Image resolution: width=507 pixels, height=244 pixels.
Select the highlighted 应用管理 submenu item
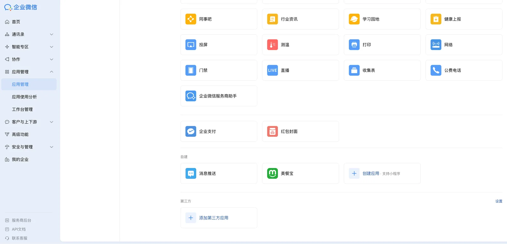(x=29, y=84)
